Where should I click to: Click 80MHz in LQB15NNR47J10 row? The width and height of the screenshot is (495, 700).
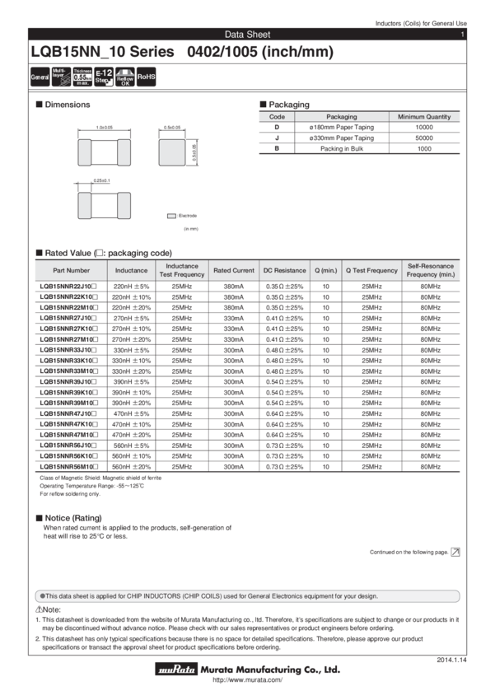430,414
